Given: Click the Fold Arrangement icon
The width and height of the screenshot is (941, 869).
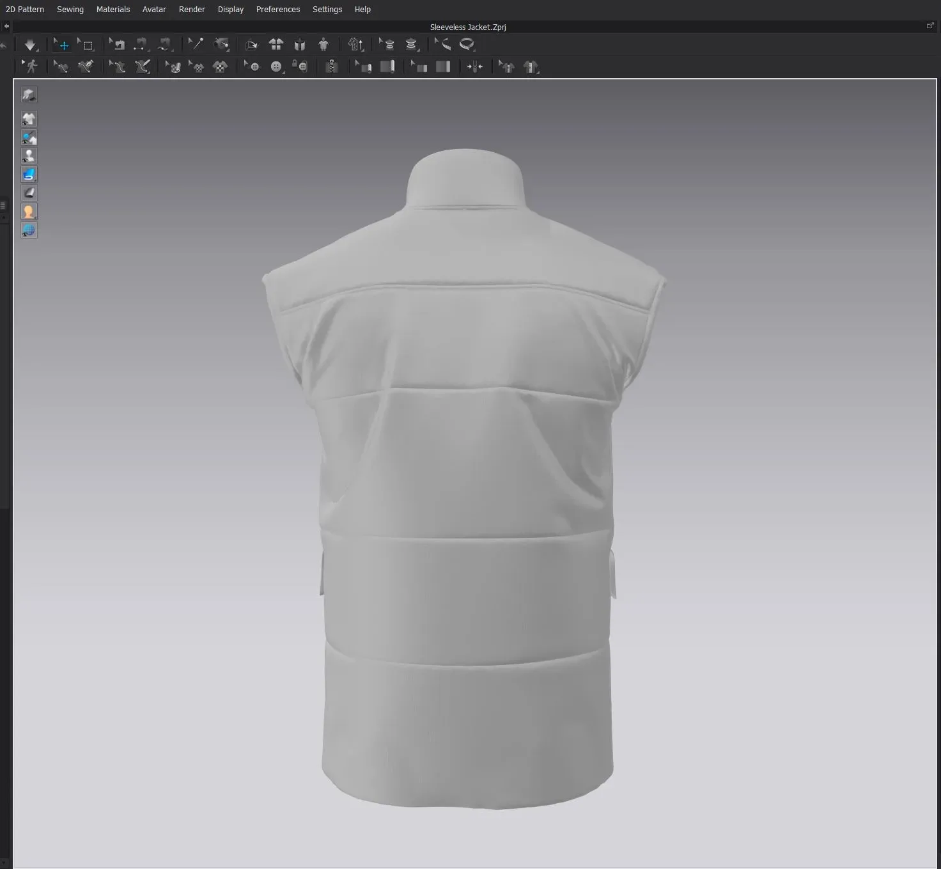Looking at the screenshot, I should (x=251, y=45).
